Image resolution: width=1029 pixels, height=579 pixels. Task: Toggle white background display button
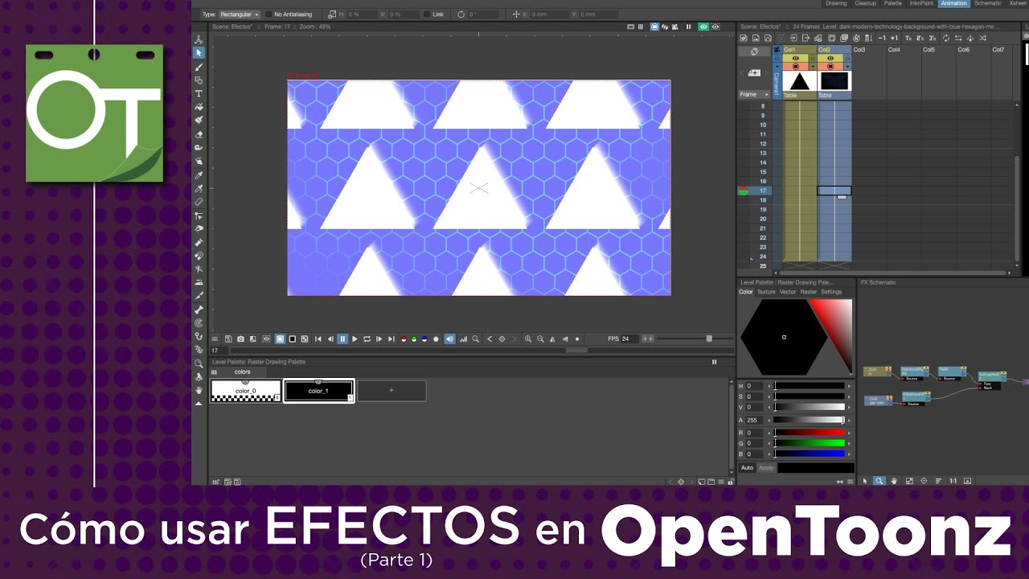(x=281, y=339)
